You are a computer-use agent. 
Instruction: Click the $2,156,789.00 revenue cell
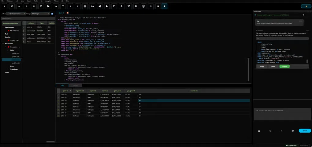pos(105,101)
